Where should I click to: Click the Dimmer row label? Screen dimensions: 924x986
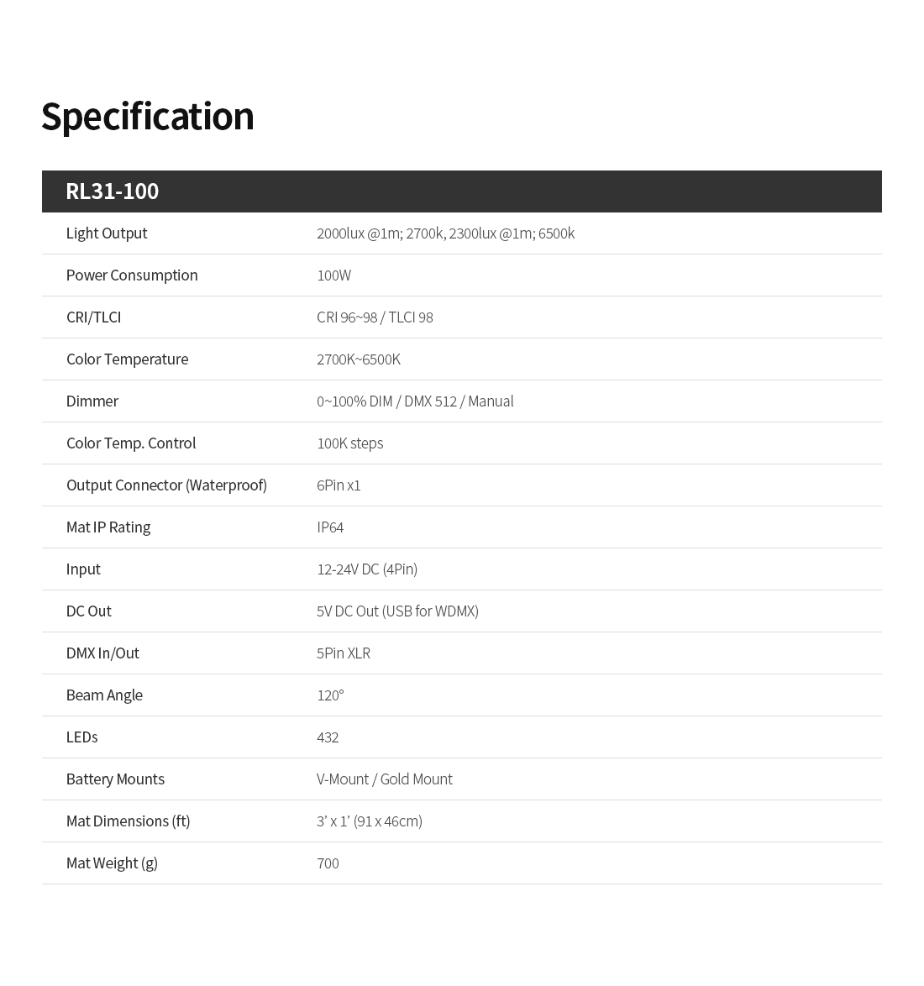click(x=92, y=401)
